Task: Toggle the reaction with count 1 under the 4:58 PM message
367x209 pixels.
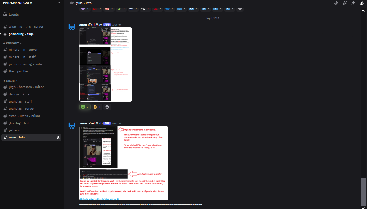Action: [97, 107]
